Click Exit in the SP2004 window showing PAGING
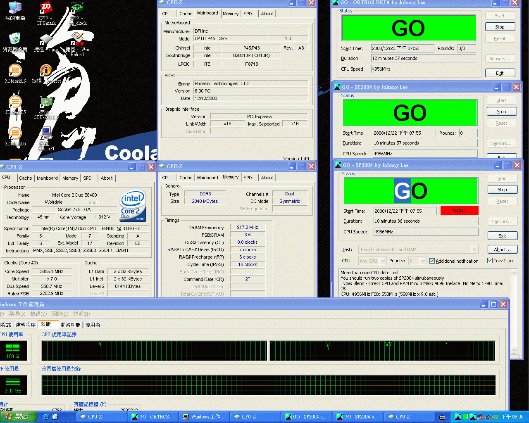Screen dimensions: 529x423 [502, 236]
